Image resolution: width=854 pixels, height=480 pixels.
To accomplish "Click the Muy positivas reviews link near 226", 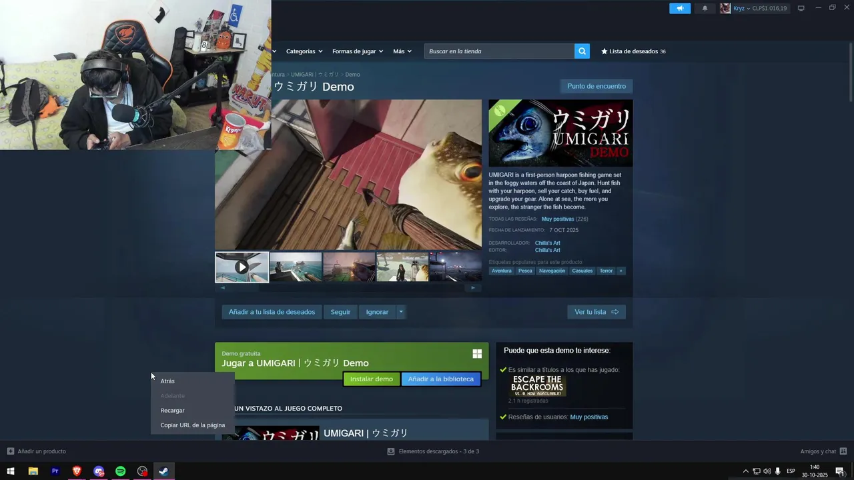I will click(x=558, y=219).
